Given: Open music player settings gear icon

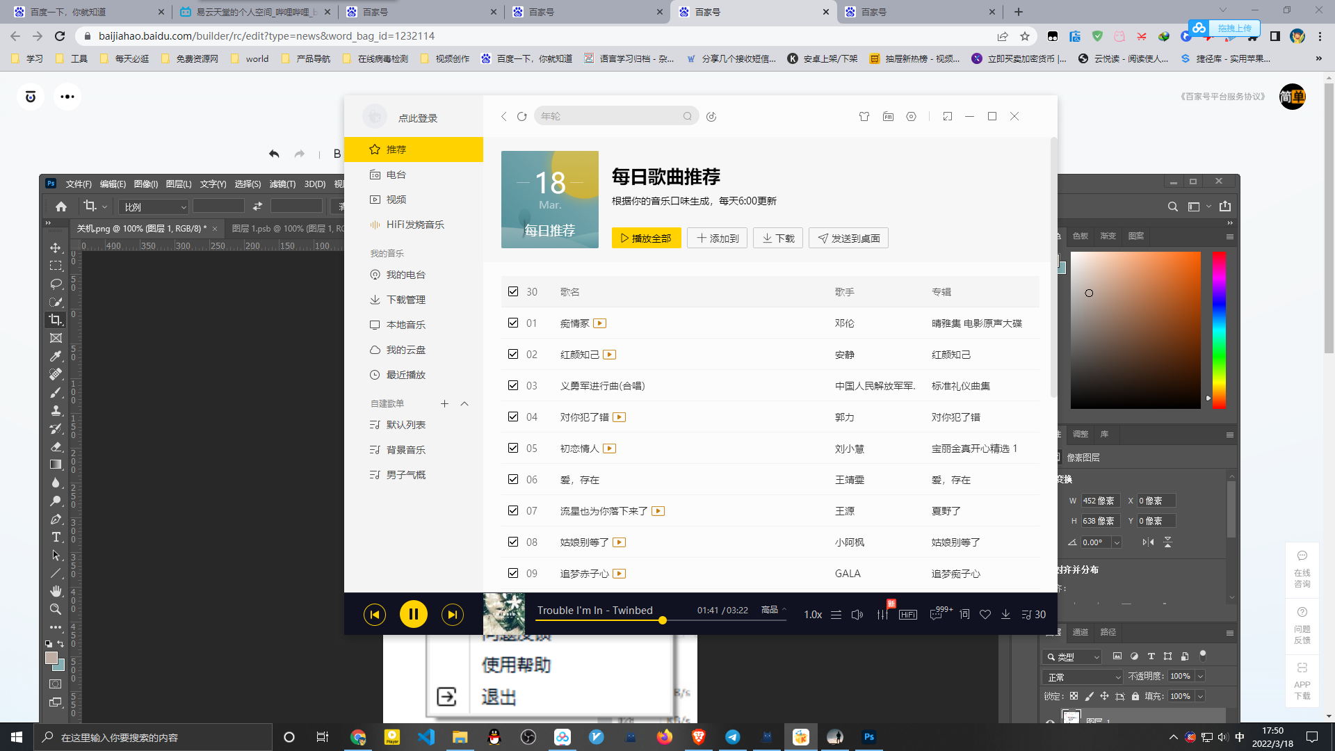Looking at the screenshot, I should pos(912,117).
